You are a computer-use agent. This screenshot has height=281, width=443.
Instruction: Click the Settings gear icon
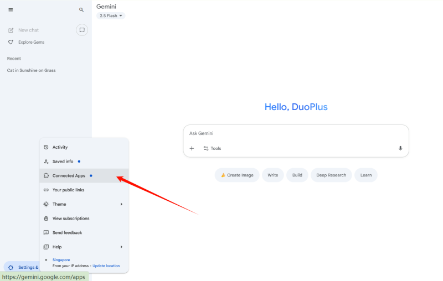(11, 267)
